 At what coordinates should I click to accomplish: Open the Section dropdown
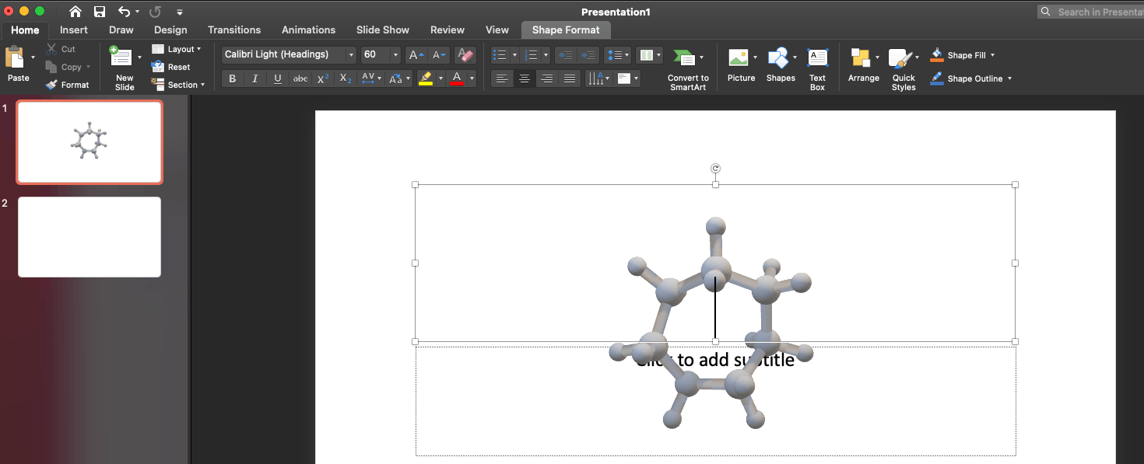pyautogui.click(x=178, y=85)
